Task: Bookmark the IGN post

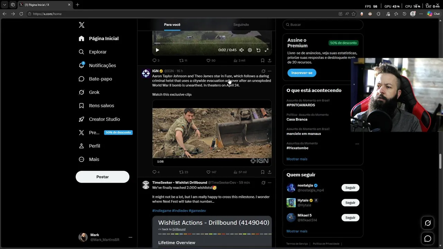Action: [263, 172]
